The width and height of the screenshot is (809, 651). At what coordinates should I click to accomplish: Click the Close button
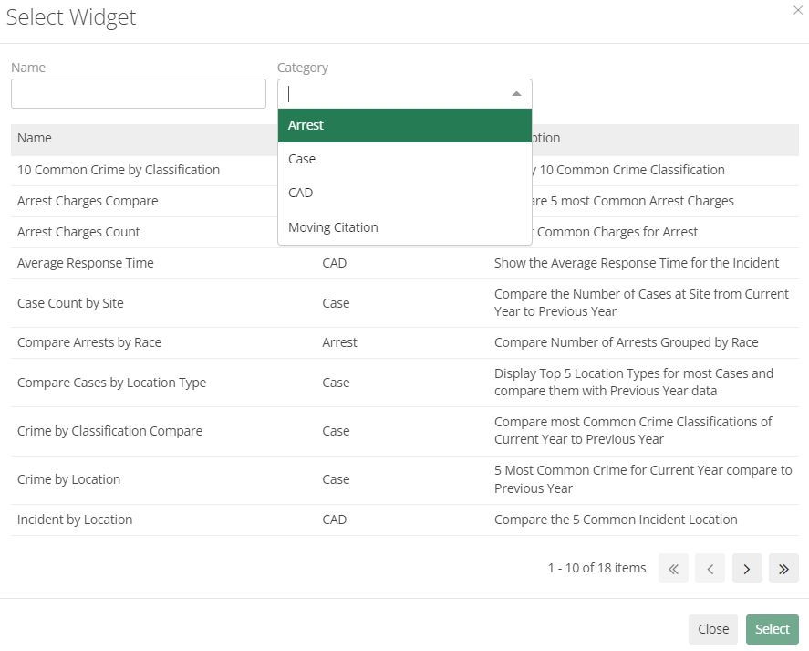click(712, 629)
